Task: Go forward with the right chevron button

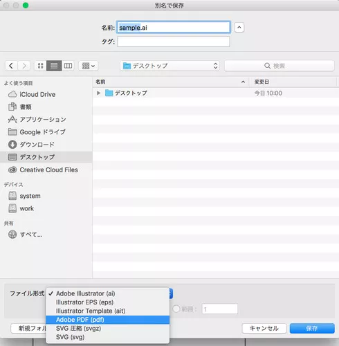Action: 24,66
